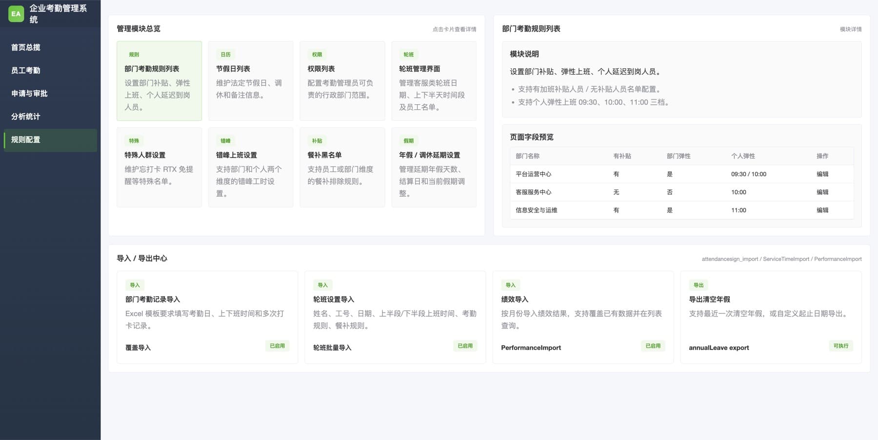Click the 11:00 flex time value
Image resolution: width=878 pixels, height=440 pixels.
click(738, 210)
